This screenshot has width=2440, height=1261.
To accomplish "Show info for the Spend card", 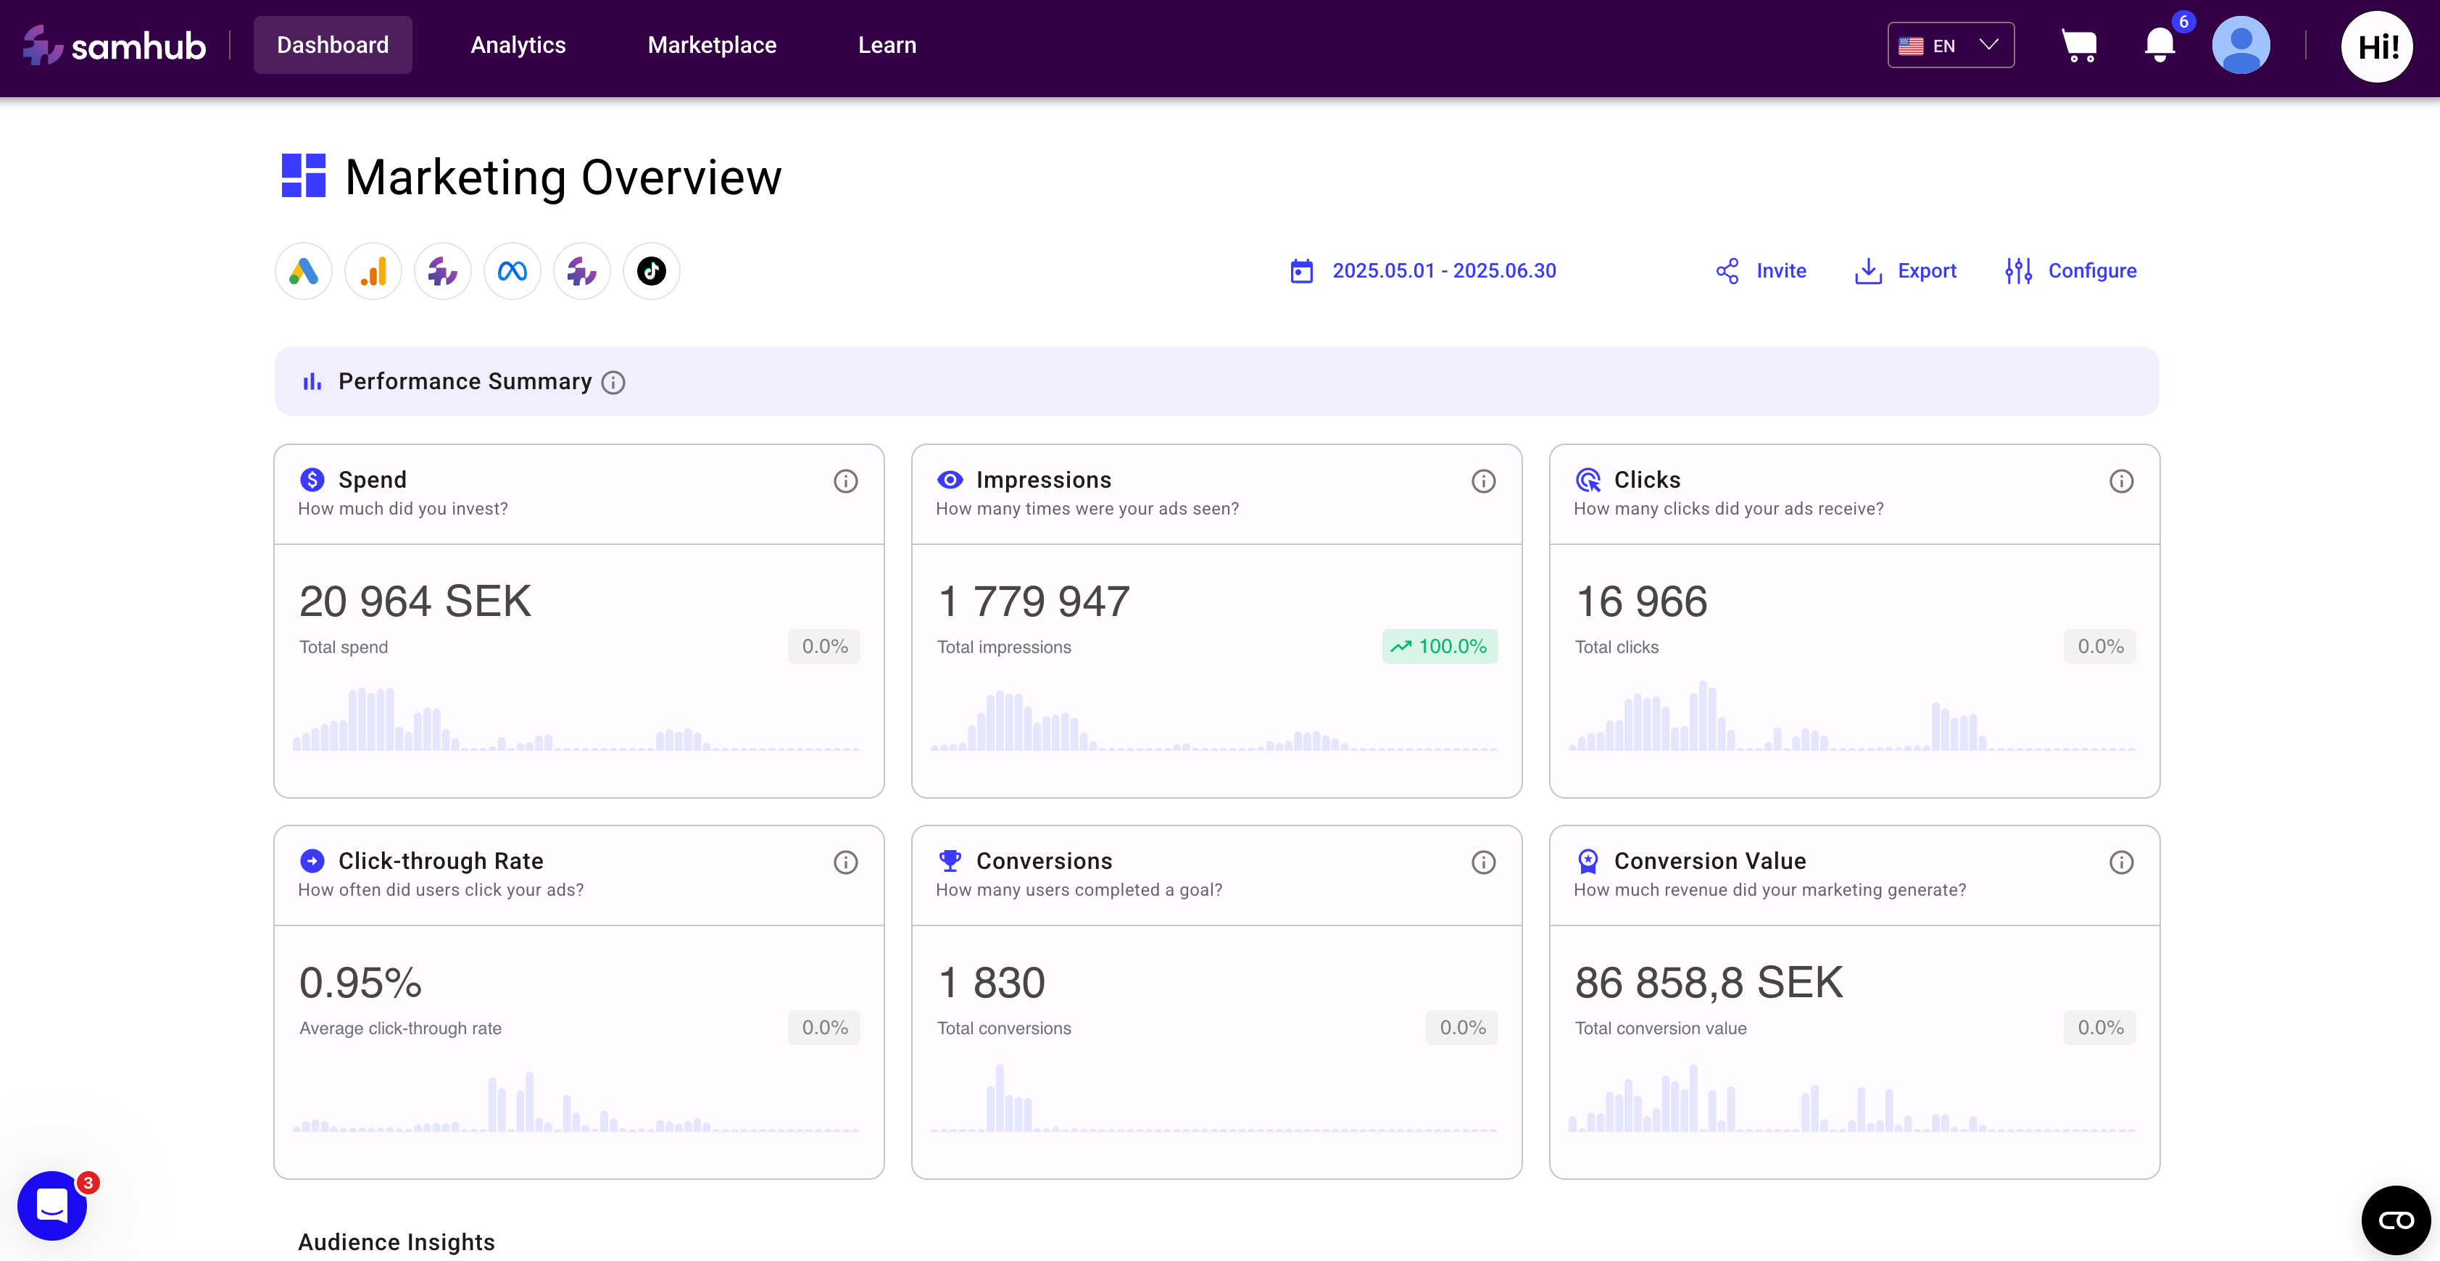I will pyautogui.click(x=845, y=481).
